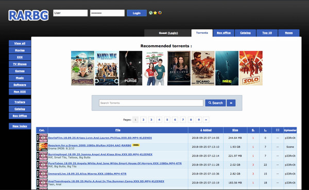
Task: Click the RARBG logo
Action: tap(28, 15)
